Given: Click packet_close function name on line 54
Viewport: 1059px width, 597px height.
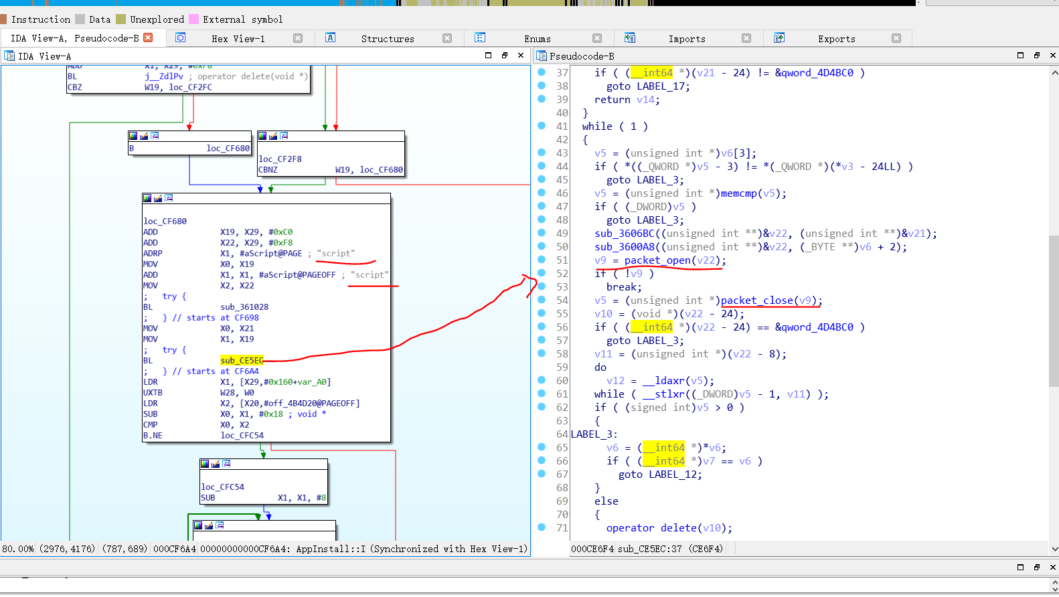Looking at the screenshot, I should [x=758, y=301].
